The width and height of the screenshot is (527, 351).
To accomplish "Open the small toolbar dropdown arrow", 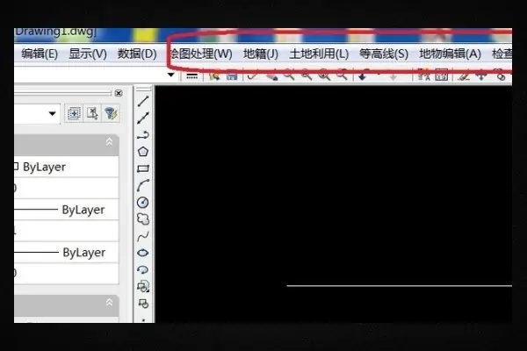I will (170, 75).
